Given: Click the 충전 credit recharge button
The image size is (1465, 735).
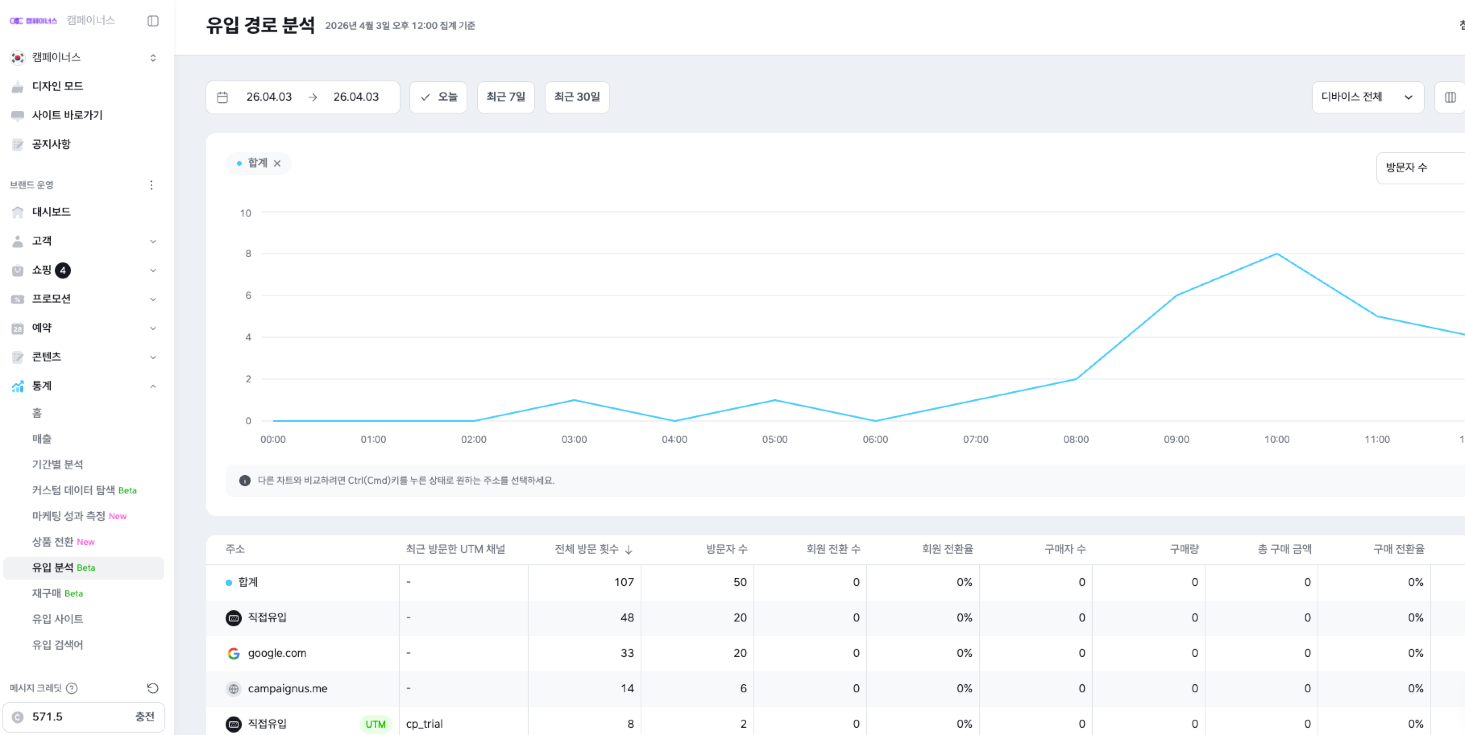Looking at the screenshot, I should (145, 716).
